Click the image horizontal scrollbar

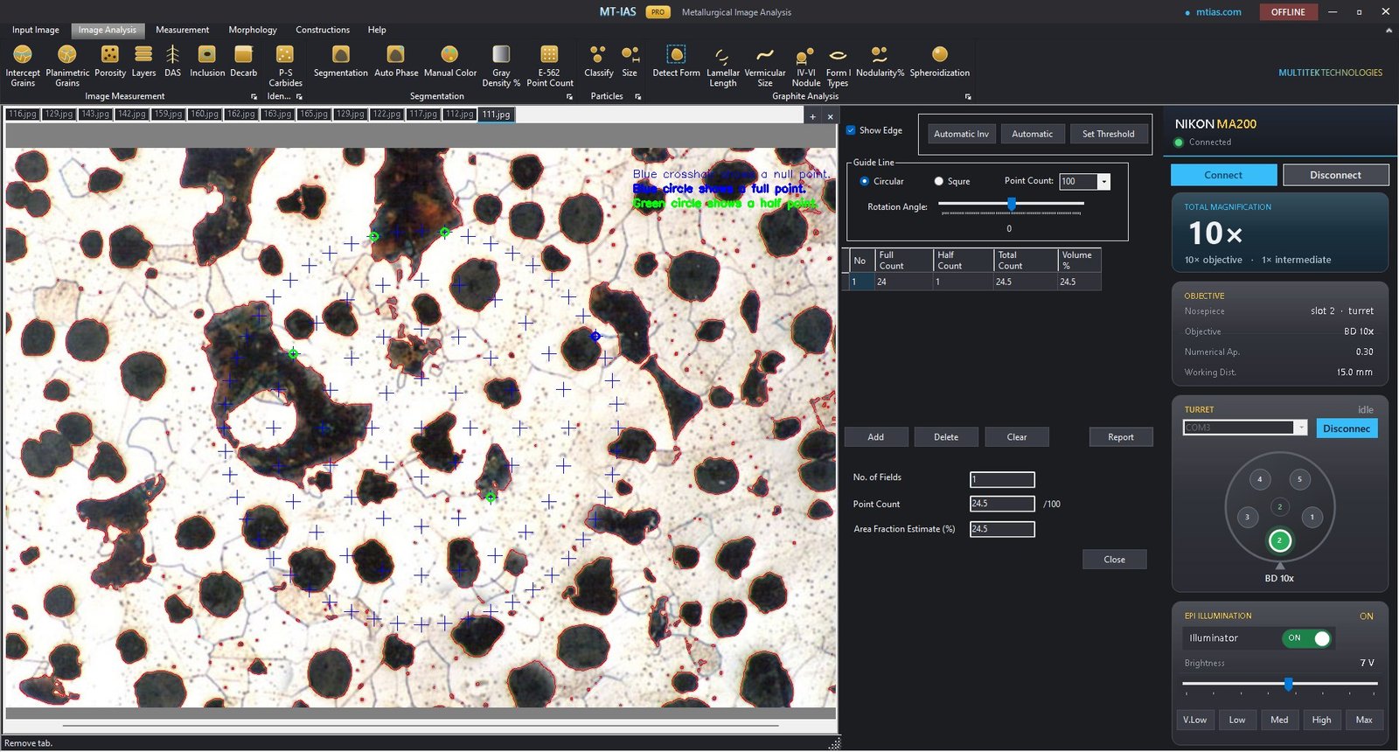pos(420,725)
